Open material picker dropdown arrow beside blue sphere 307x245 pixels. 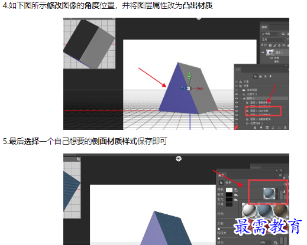[x=277, y=194]
